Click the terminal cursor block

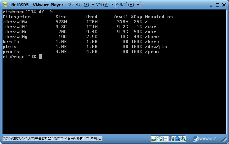coord(40,57)
